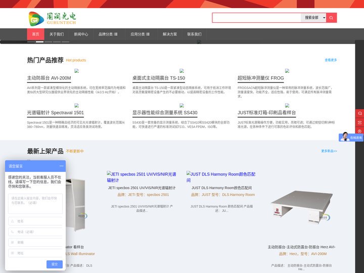Open the 光谱辐射计 Spectraval 1501 title
The height and width of the screenshot is (273, 364).
[x=55, y=113]
